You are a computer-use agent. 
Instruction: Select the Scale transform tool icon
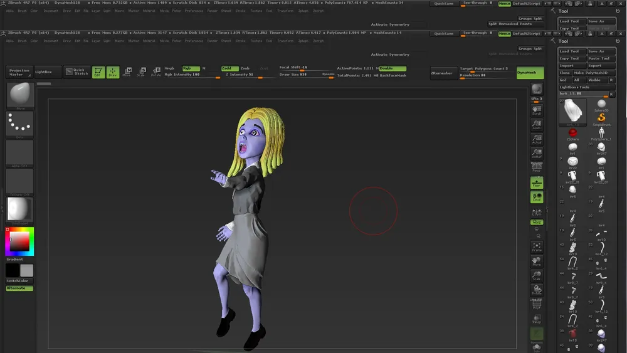point(141,72)
